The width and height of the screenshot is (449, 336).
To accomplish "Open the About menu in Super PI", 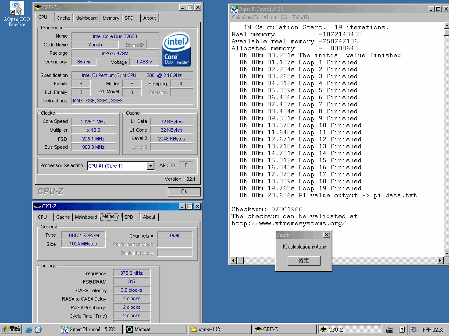I will (275, 17).
